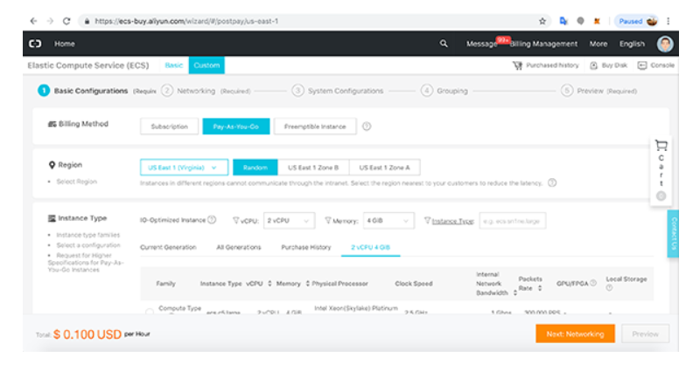Open the US East 1 (Virginia) region dropdown

[184, 168]
